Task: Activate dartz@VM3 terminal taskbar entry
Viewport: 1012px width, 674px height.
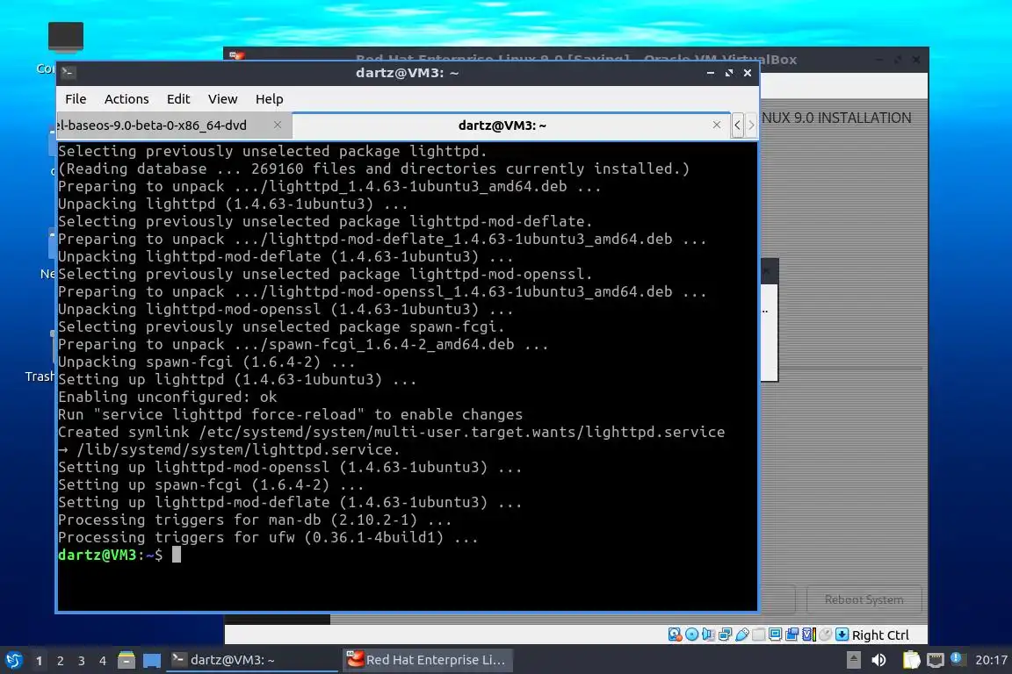Action: tap(252, 660)
